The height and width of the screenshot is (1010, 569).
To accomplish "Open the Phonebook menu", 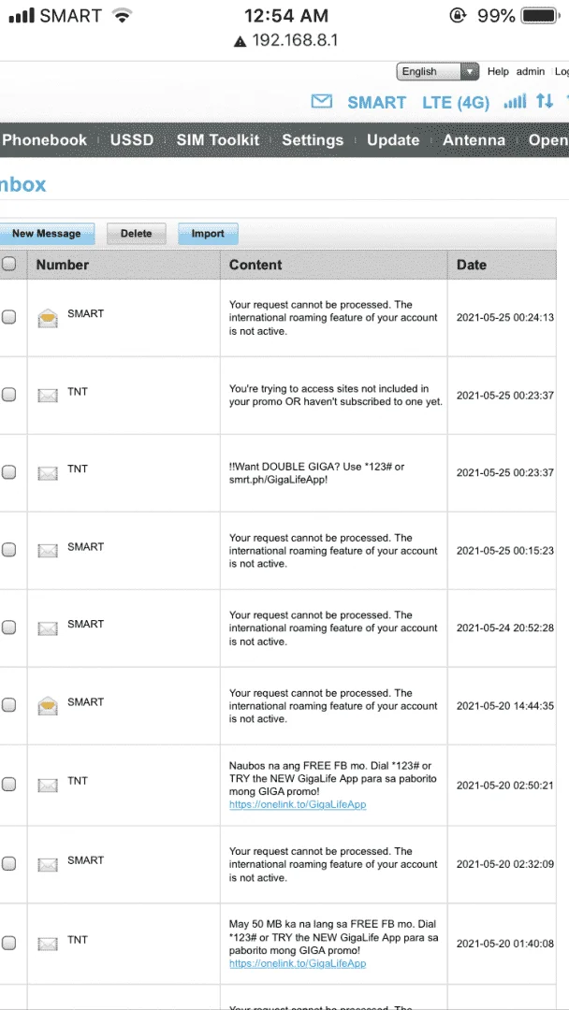I will click(45, 139).
